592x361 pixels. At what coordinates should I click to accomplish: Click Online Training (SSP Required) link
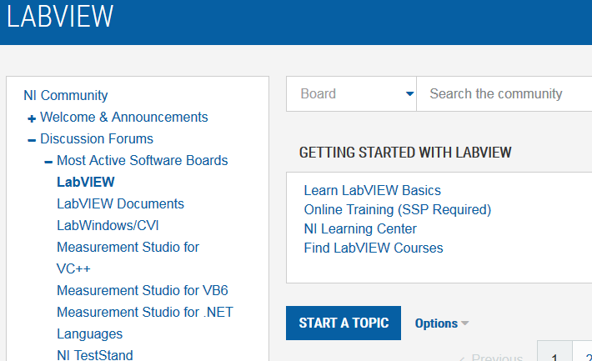click(x=397, y=209)
